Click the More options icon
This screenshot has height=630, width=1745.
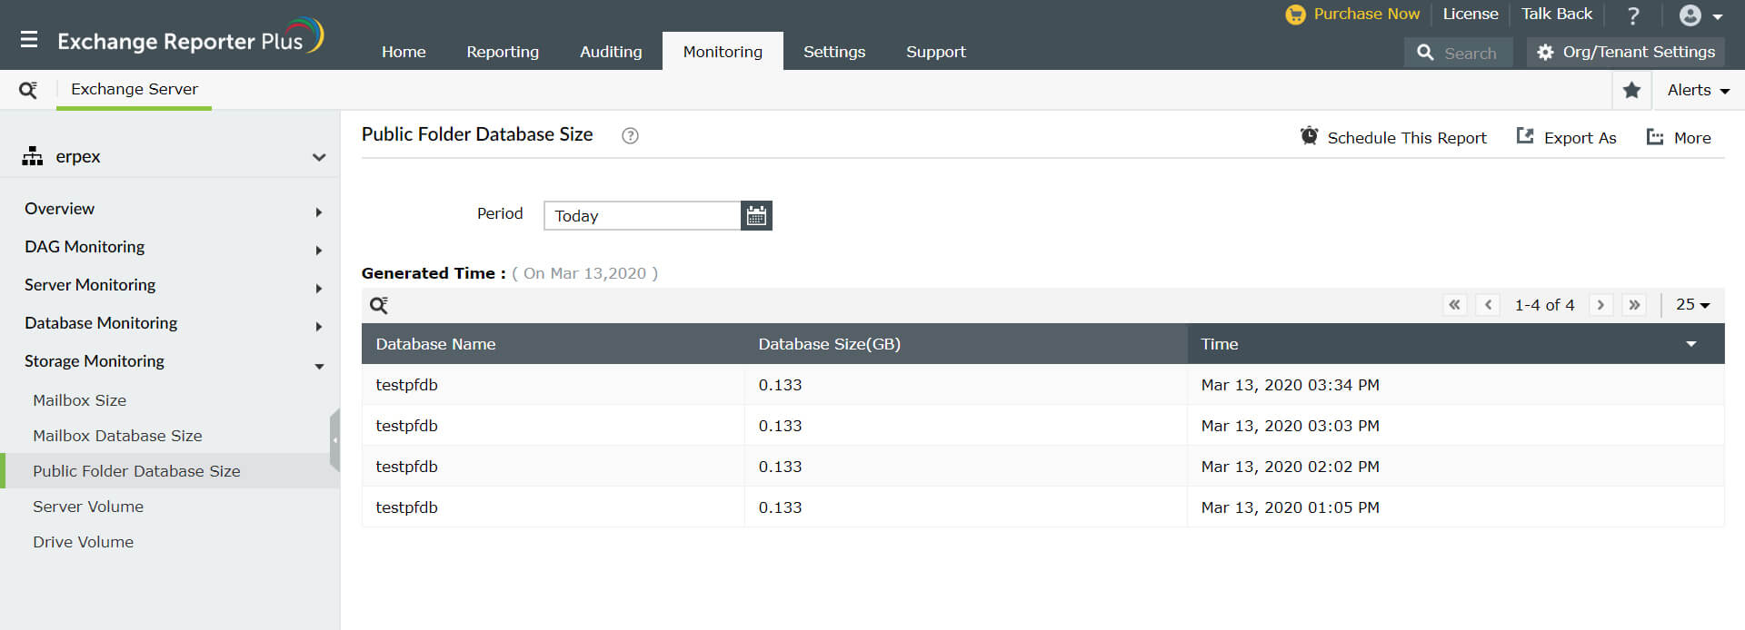pyautogui.click(x=1655, y=137)
